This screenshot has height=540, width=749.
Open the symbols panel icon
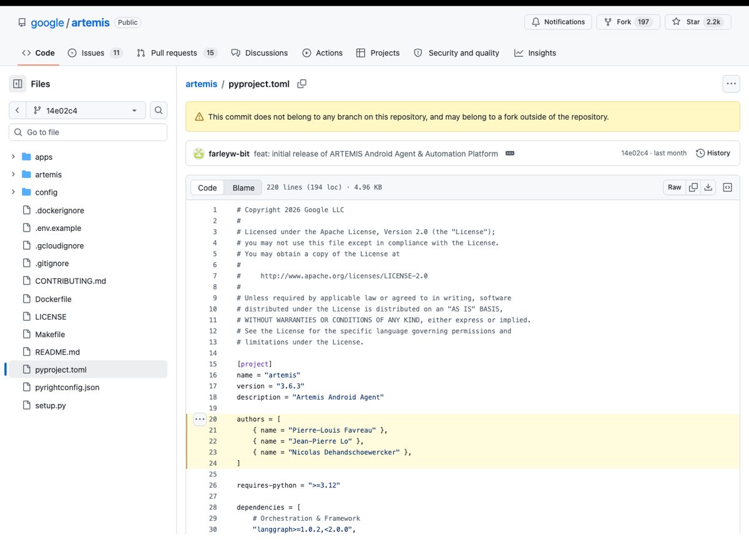(727, 187)
